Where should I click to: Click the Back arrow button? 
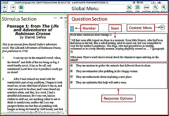tap(5, 8)
